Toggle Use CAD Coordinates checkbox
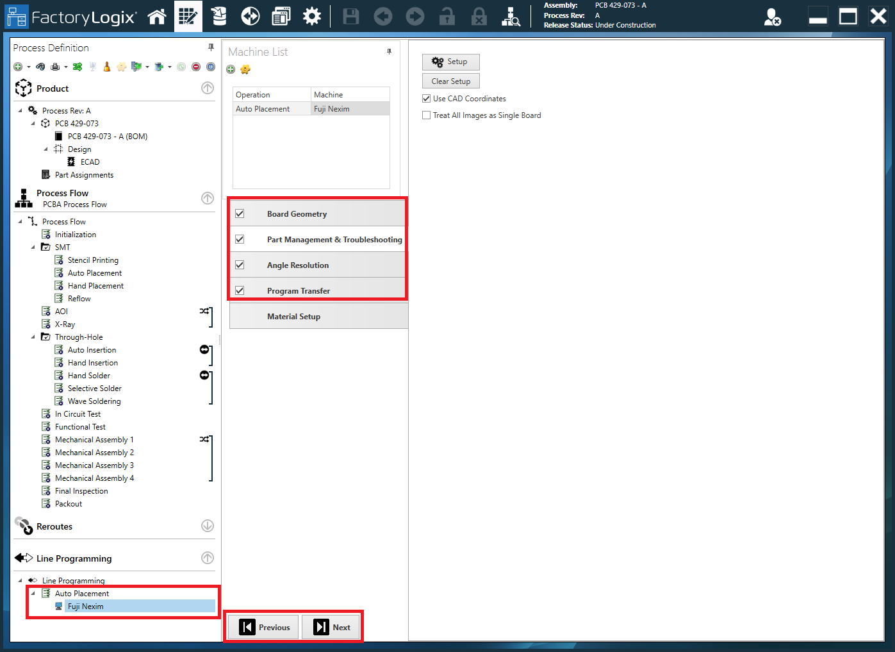The height and width of the screenshot is (652, 895). tap(427, 99)
